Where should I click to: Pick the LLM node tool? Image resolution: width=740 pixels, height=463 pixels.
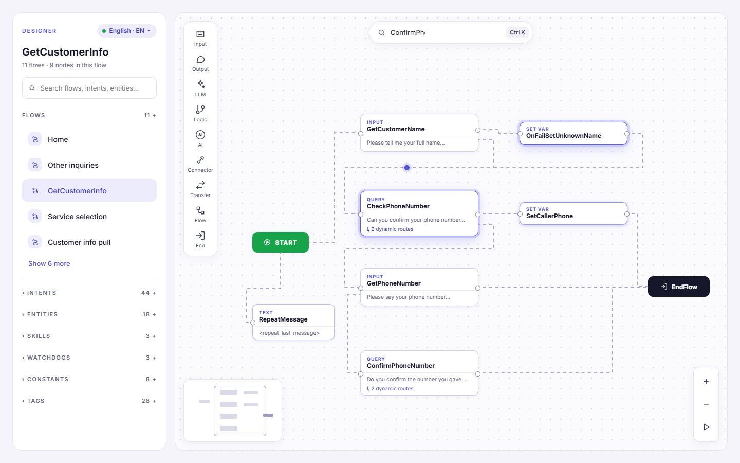point(200,88)
